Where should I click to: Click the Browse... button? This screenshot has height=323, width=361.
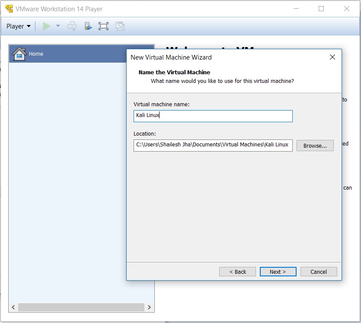(x=315, y=146)
